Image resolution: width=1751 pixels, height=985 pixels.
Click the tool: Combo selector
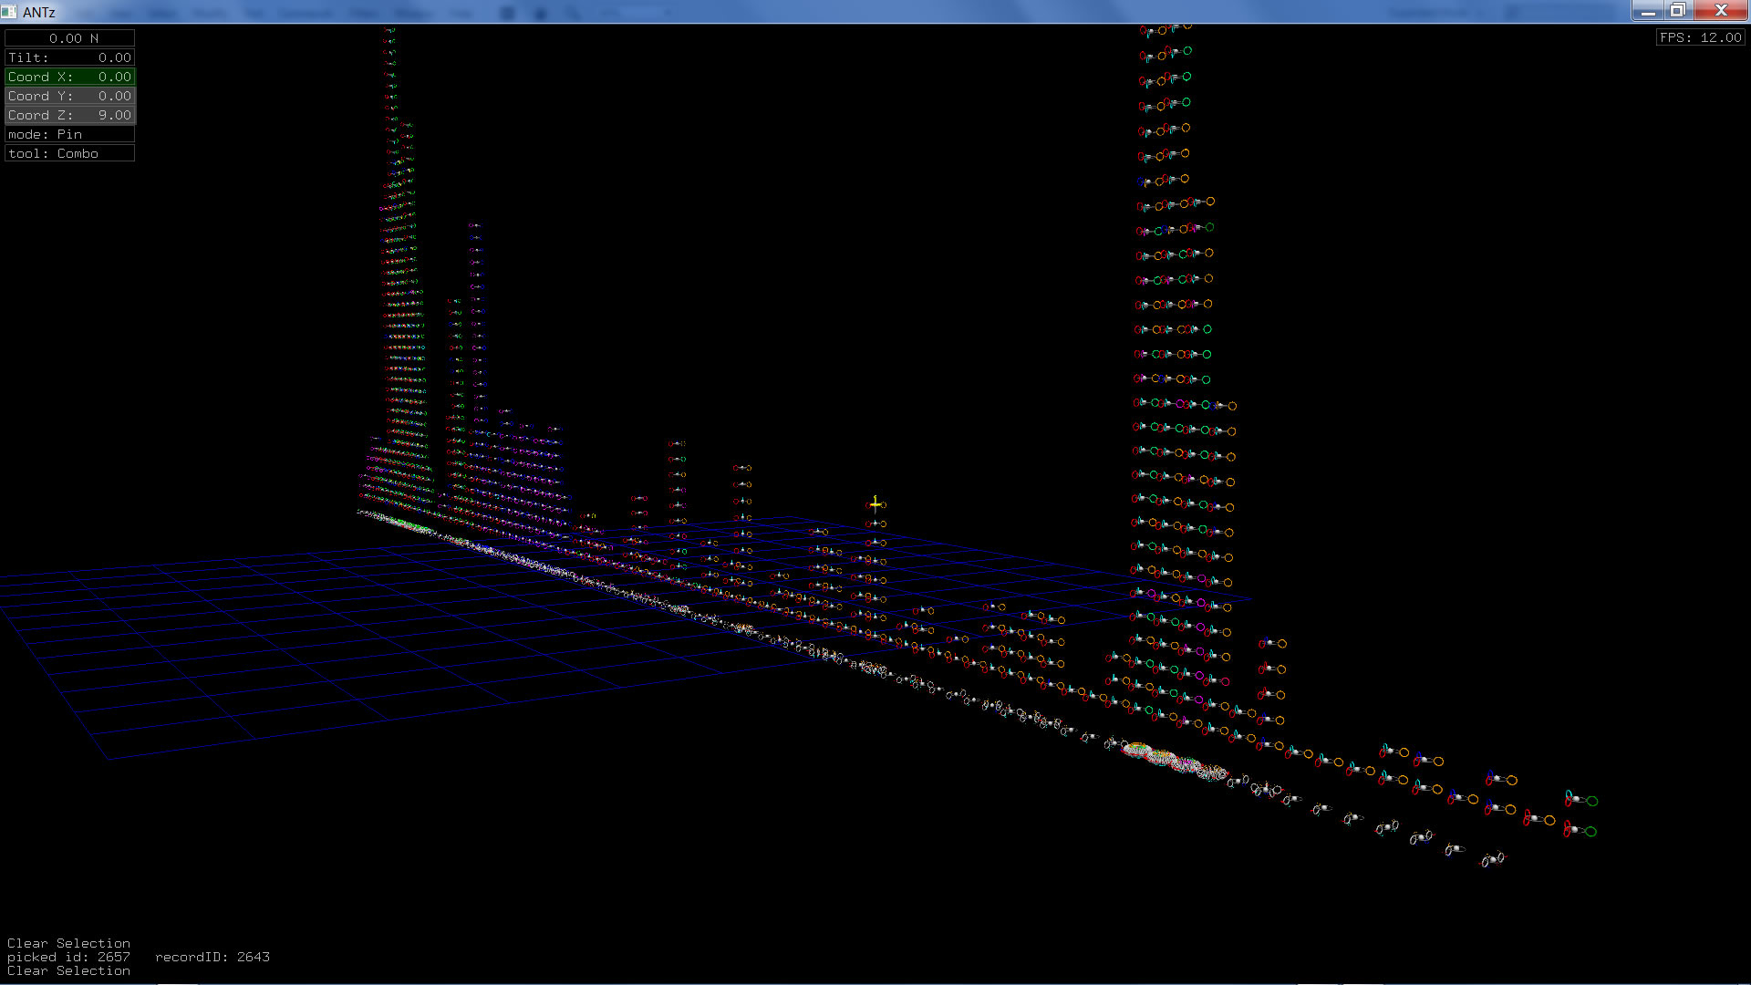coord(70,153)
